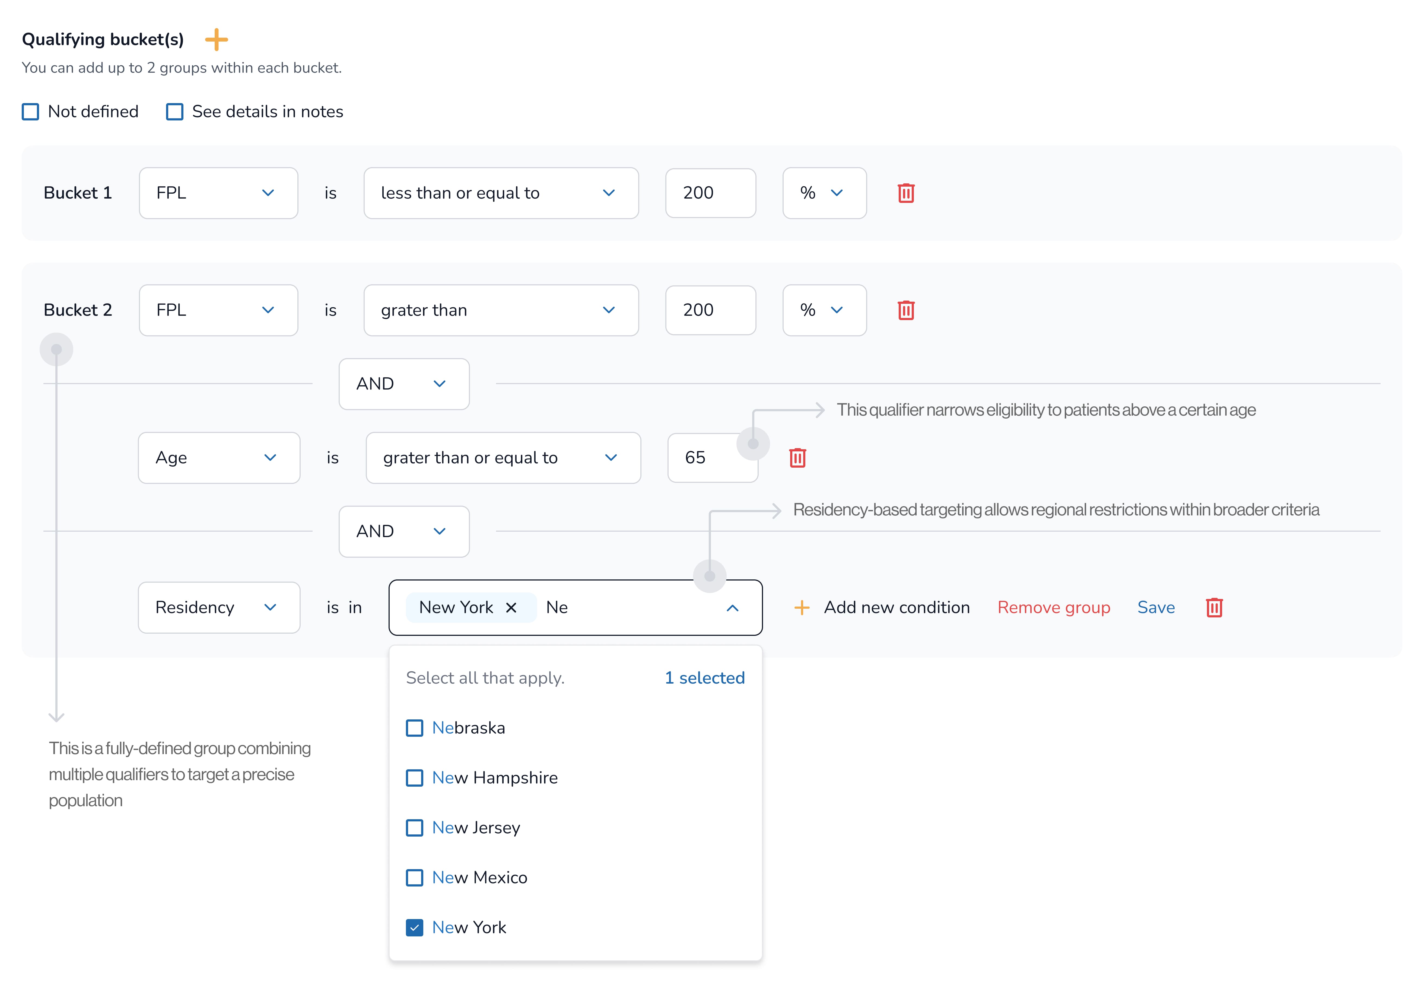
Task: Delete Bucket 2 FPL row trash icon
Action: pyautogui.click(x=905, y=310)
